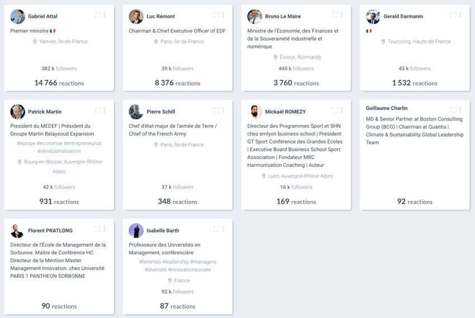Image resolution: width=475 pixels, height=318 pixels.
Task: Open the three-dot menu on Florent PRATLONG's card
Action: click(x=104, y=229)
